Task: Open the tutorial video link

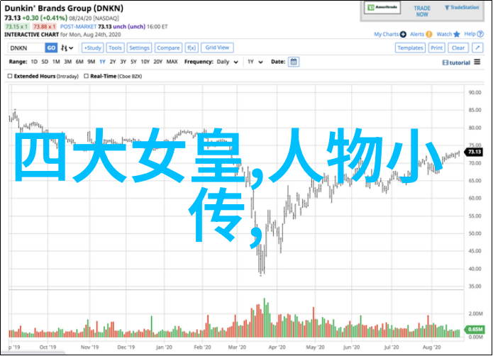Action: click(x=456, y=63)
